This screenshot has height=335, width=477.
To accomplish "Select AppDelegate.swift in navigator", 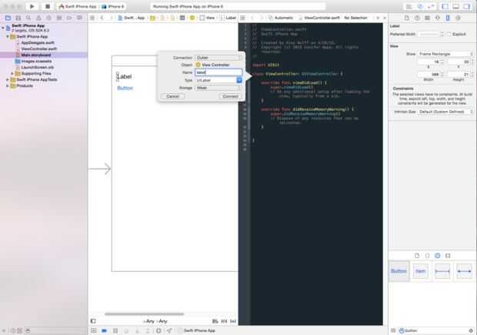I will pyautogui.click(x=38, y=42).
